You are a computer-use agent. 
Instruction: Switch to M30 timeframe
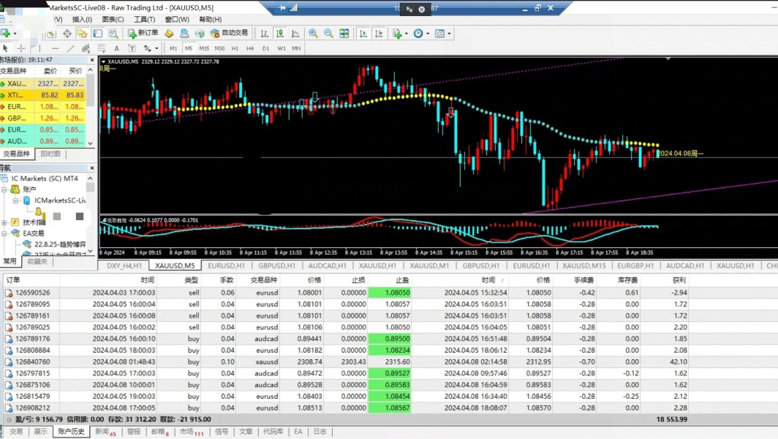coord(219,48)
